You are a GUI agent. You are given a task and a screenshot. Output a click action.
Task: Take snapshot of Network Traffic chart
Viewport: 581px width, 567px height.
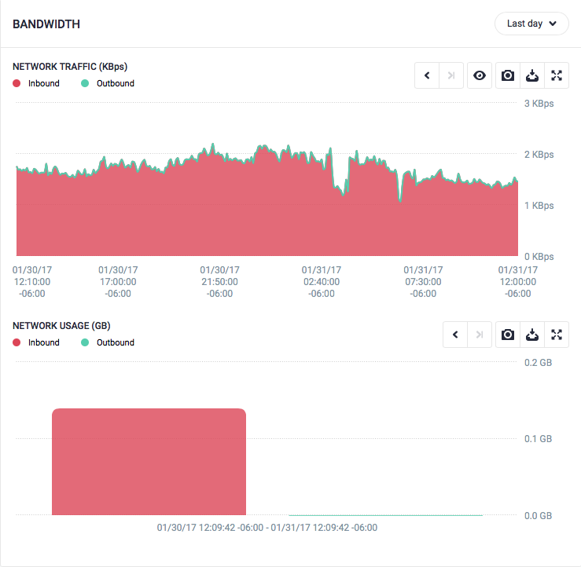coord(508,75)
